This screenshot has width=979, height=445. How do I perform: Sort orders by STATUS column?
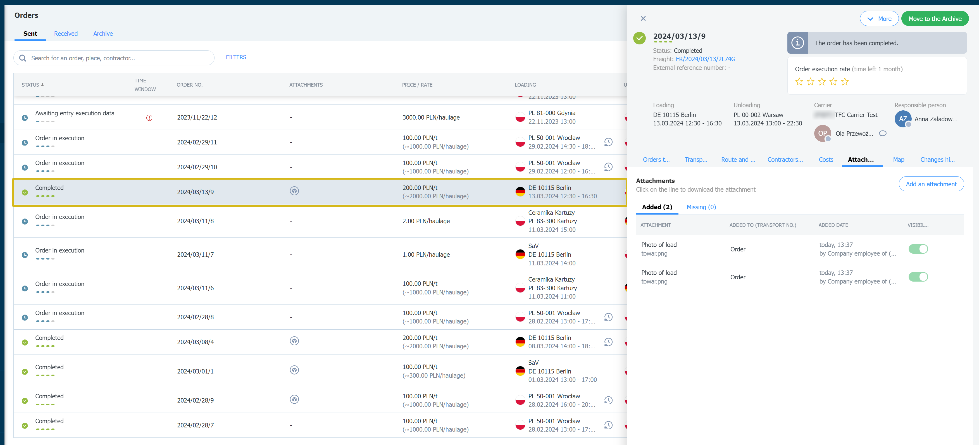coord(33,85)
